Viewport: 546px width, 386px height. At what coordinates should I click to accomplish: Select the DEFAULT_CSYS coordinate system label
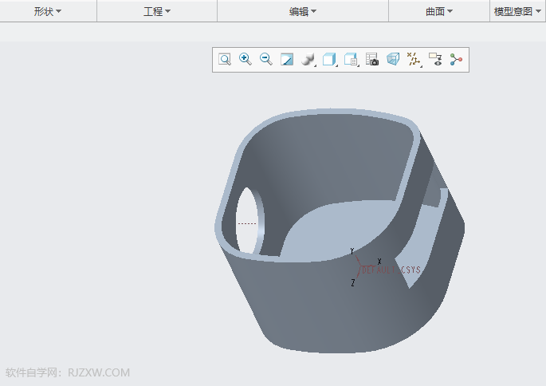coord(391,270)
